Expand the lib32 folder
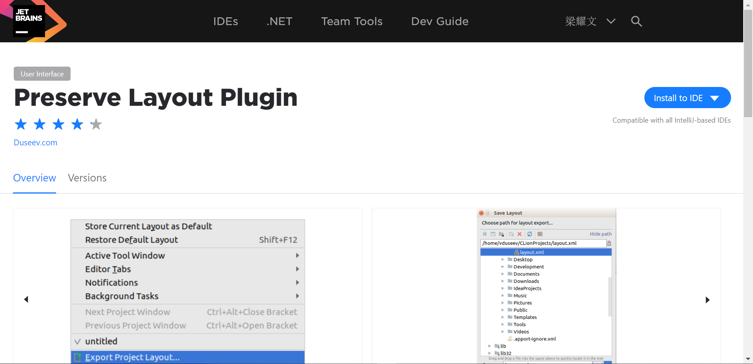The height and width of the screenshot is (364, 753). [x=489, y=353]
